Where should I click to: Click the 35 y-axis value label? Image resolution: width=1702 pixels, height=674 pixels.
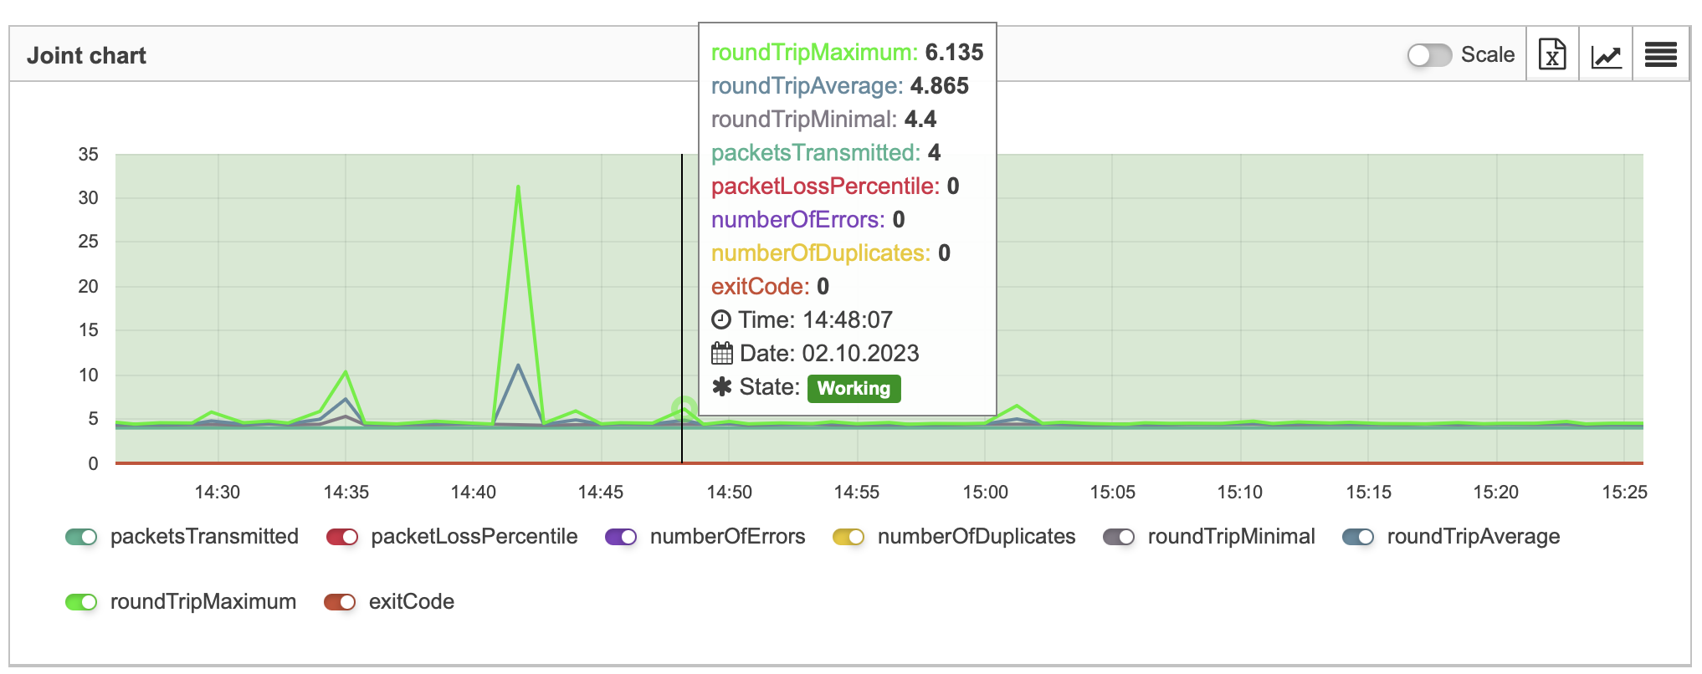click(x=89, y=155)
